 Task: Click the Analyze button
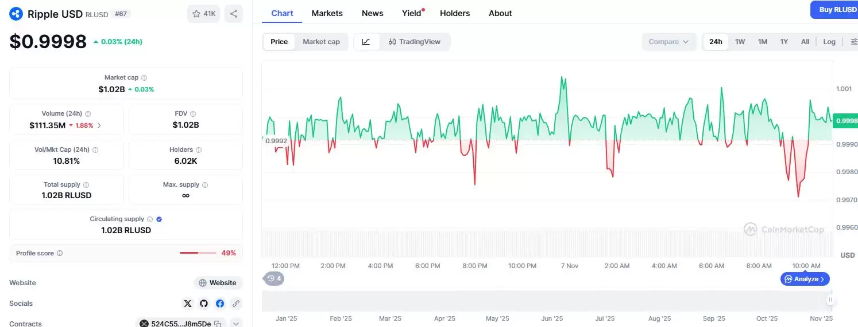(x=805, y=279)
